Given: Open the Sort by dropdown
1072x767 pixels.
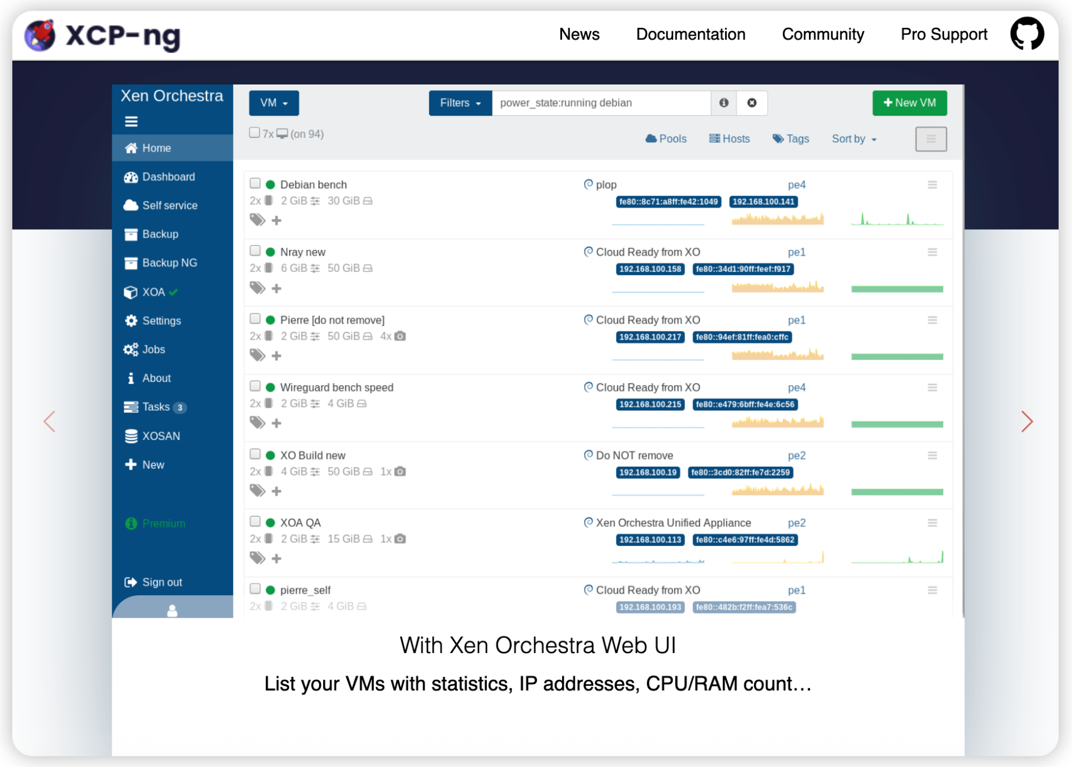Looking at the screenshot, I should pos(854,139).
